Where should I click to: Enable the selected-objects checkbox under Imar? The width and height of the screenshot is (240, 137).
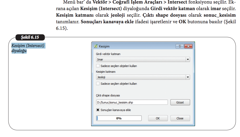(98, 66)
